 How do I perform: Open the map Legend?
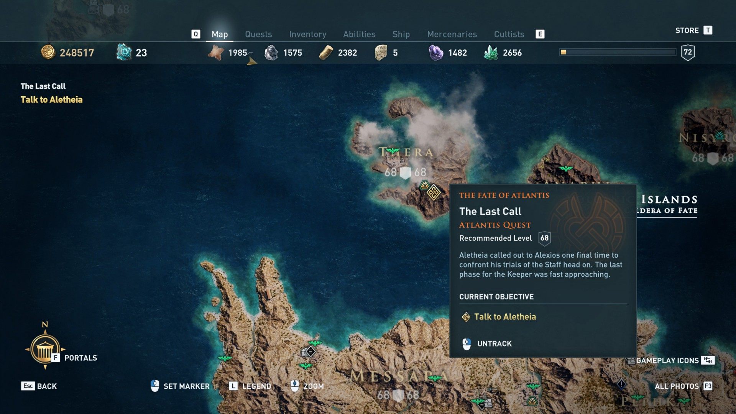pyautogui.click(x=250, y=386)
